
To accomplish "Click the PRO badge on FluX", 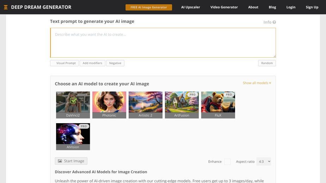I will [229, 95].
